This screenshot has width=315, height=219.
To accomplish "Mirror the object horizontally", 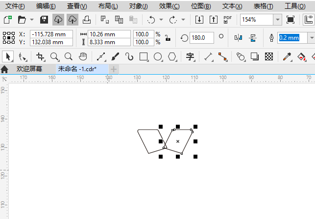I will pos(238,38).
